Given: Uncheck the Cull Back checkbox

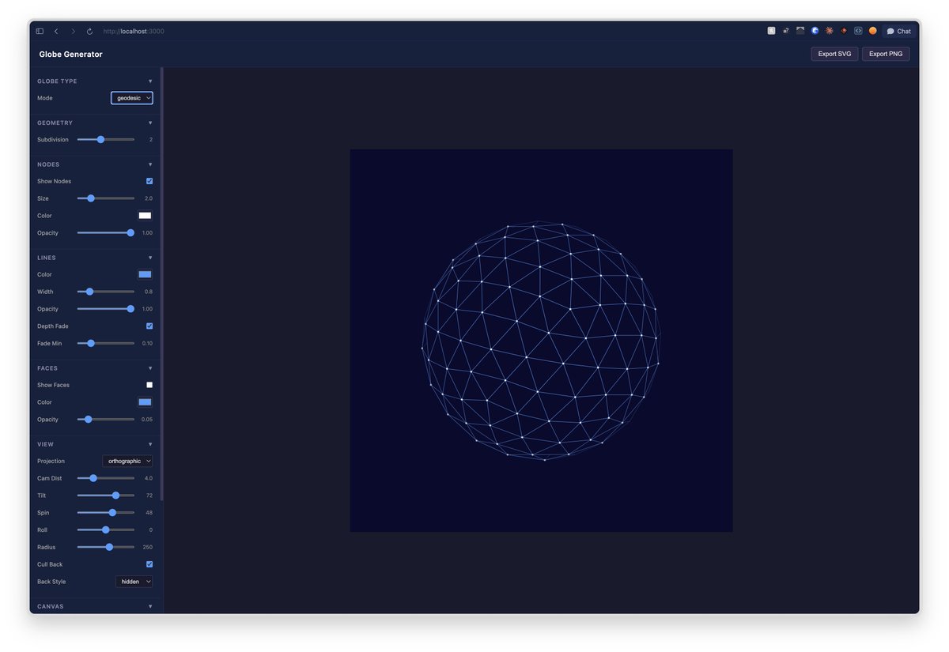Looking at the screenshot, I should coord(149,564).
